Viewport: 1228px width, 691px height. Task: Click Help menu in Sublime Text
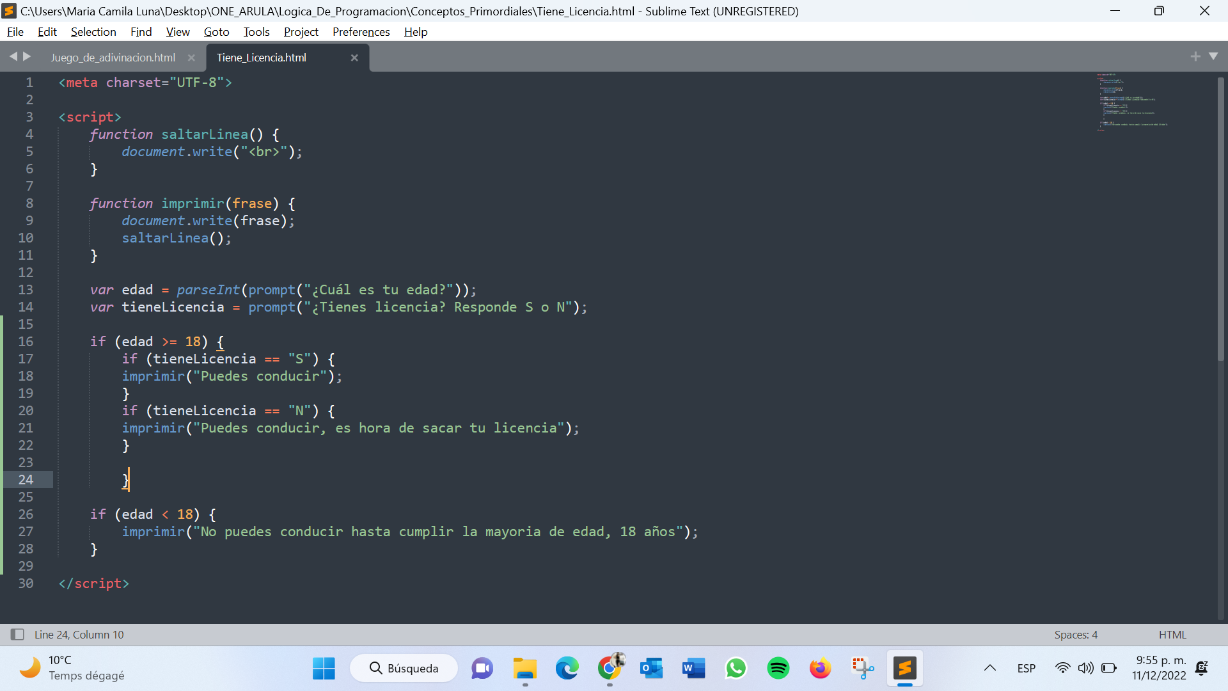click(x=415, y=31)
